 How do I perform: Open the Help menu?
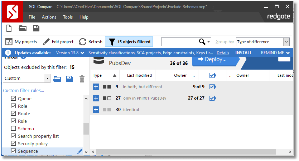click(84, 17)
